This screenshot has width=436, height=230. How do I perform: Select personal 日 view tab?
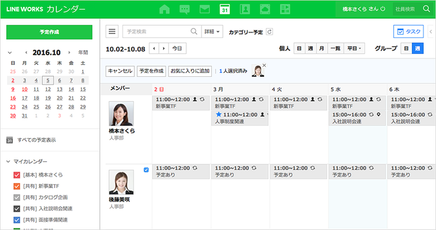click(x=300, y=48)
